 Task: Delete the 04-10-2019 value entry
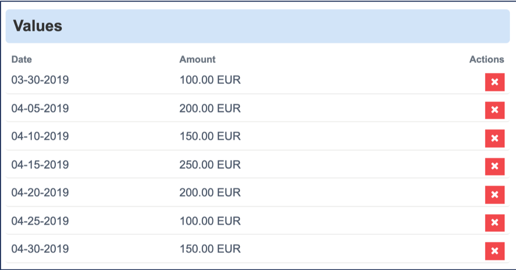(x=494, y=138)
